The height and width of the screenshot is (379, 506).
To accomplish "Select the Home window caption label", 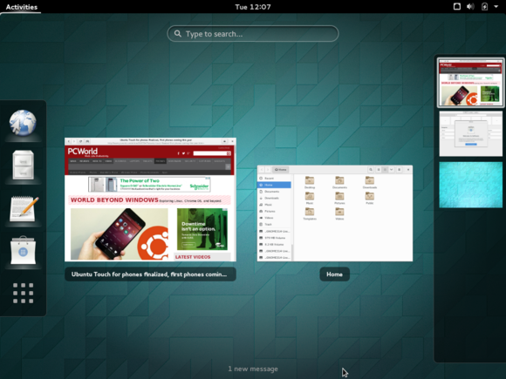I will click(x=334, y=274).
